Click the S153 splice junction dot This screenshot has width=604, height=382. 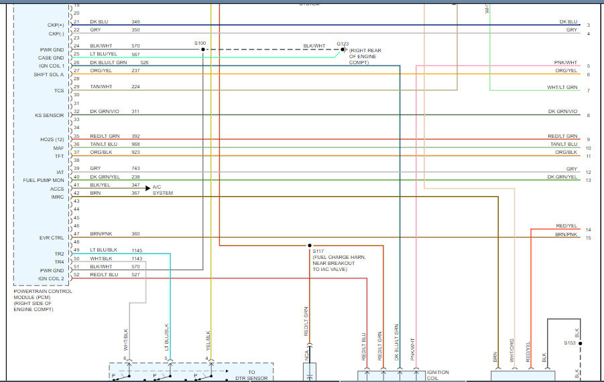581,343
